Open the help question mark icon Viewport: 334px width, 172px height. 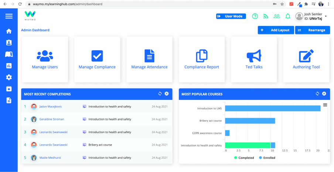[x=255, y=16]
